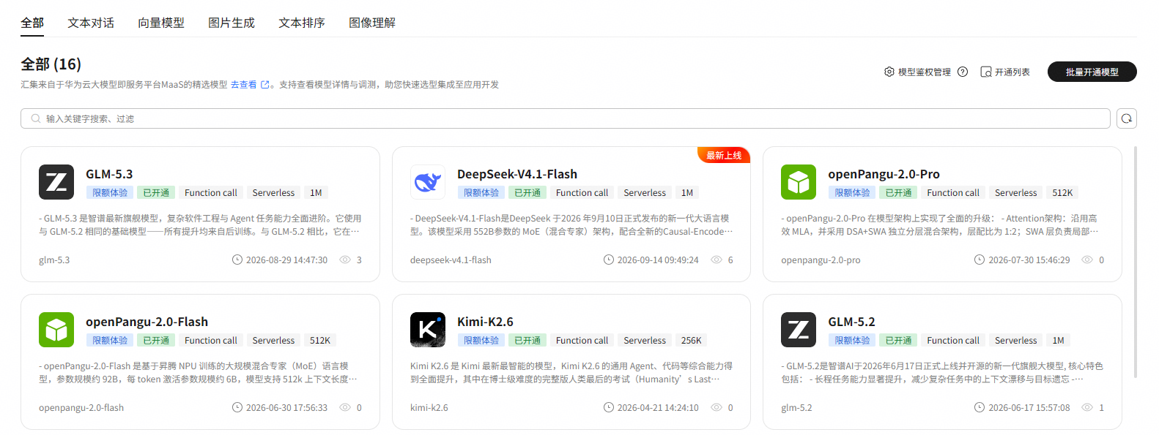Click the 最新上线 badge on DeepSeek card

pyautogui.click(x=724, y=155)
